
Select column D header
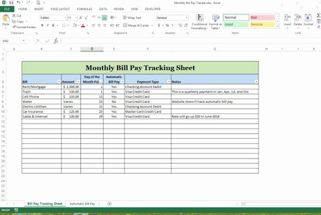(x=92, y=49)
